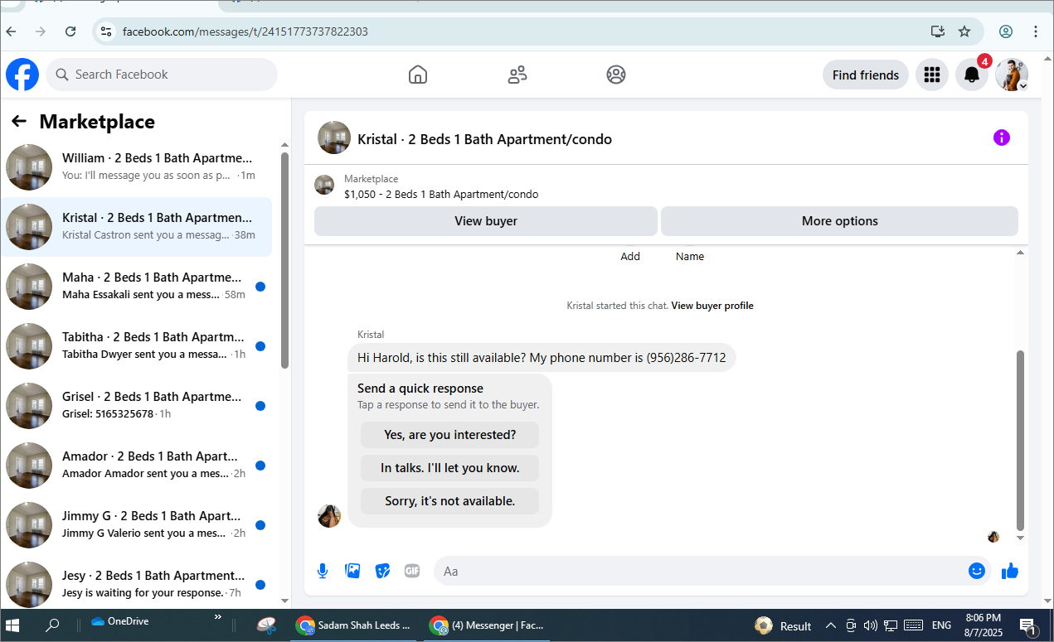
Task: Click the browser back arrow
Action: [11, 31]
